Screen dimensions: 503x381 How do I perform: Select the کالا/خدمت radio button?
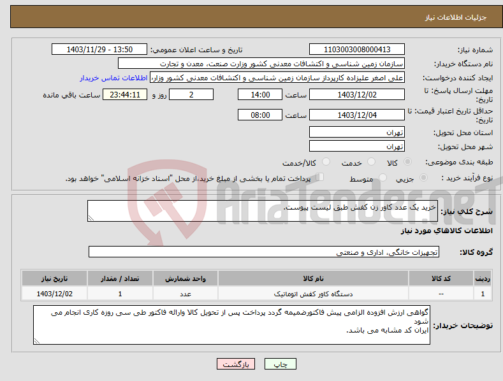point(326,162)
